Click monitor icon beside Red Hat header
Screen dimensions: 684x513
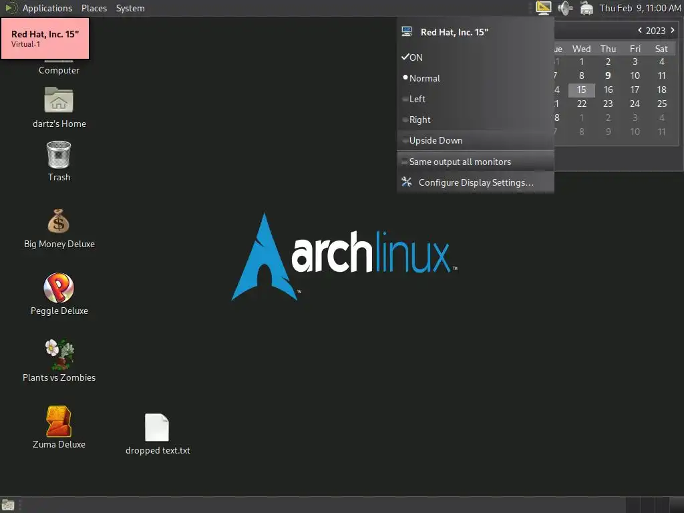click(x=407, y=31)
